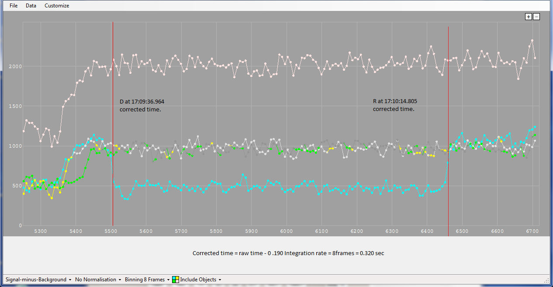Click the 6700 x-axis label
553x287 pixels.
(532, 231)
